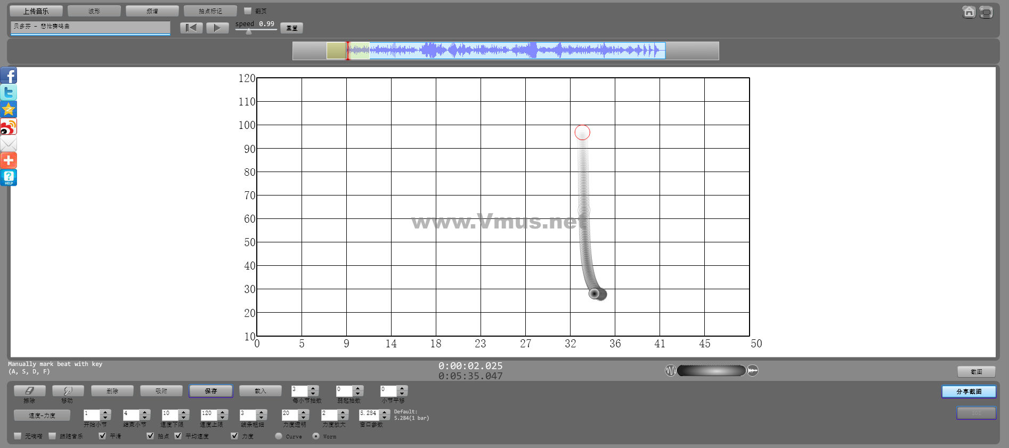Switch to the 波形 waveform view
This screenshot has width=1009, height=448.
click(x=94, y=11)
